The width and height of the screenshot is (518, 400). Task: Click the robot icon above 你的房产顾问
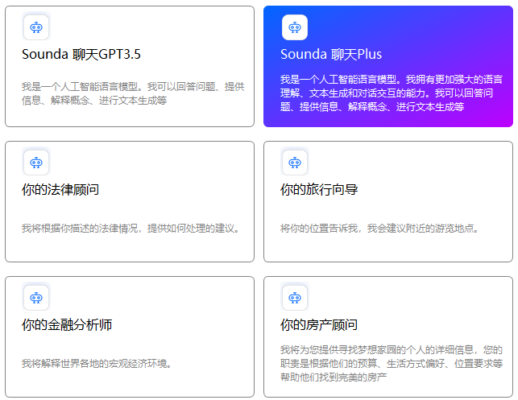[x=295, y=298]
